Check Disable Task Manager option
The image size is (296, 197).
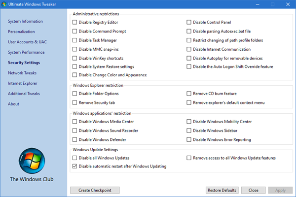point(75,40)
